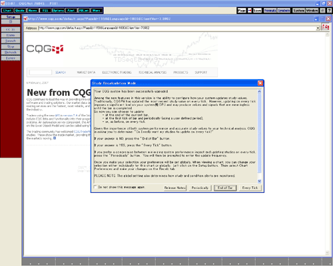The image size is (333, 266).
Task: Click the Every Tick button
Action: [250, 188]
